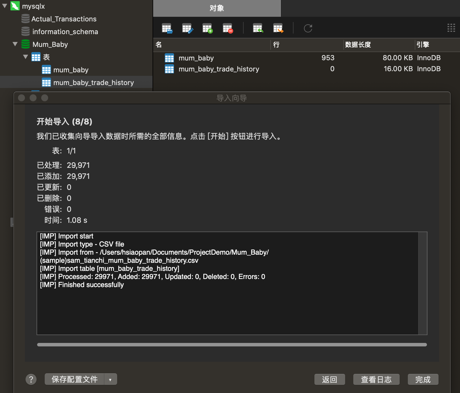Click the Open Table toolbar icon
The width and height of the screenshot is (460, 393).
(x=167, y=28)
